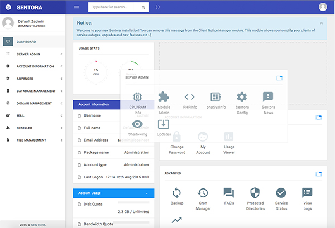Expand Account Information sidebar chevron
The height and width of the screenshot is (228, 335).
coord(61,66)
